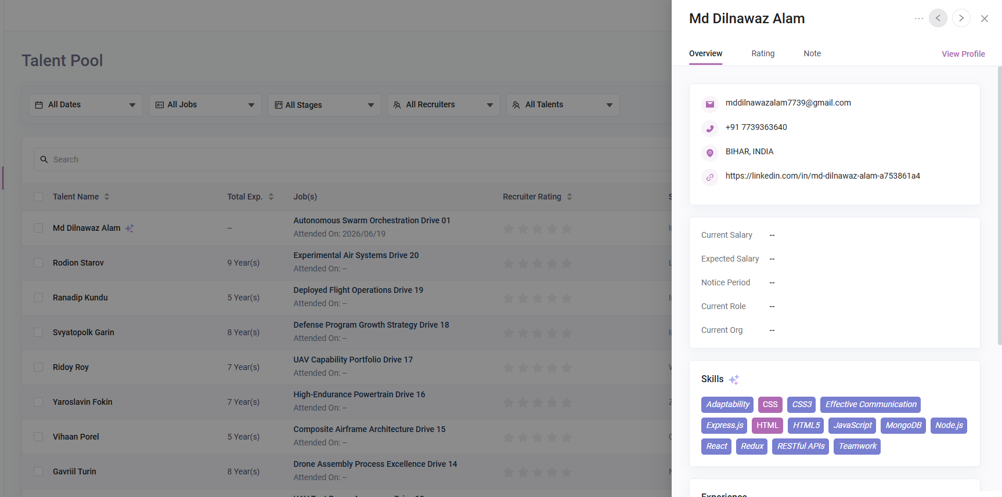
Task: Click sparkle icon beside Md Dilnawaz Alam row
Action: [129, 228]
